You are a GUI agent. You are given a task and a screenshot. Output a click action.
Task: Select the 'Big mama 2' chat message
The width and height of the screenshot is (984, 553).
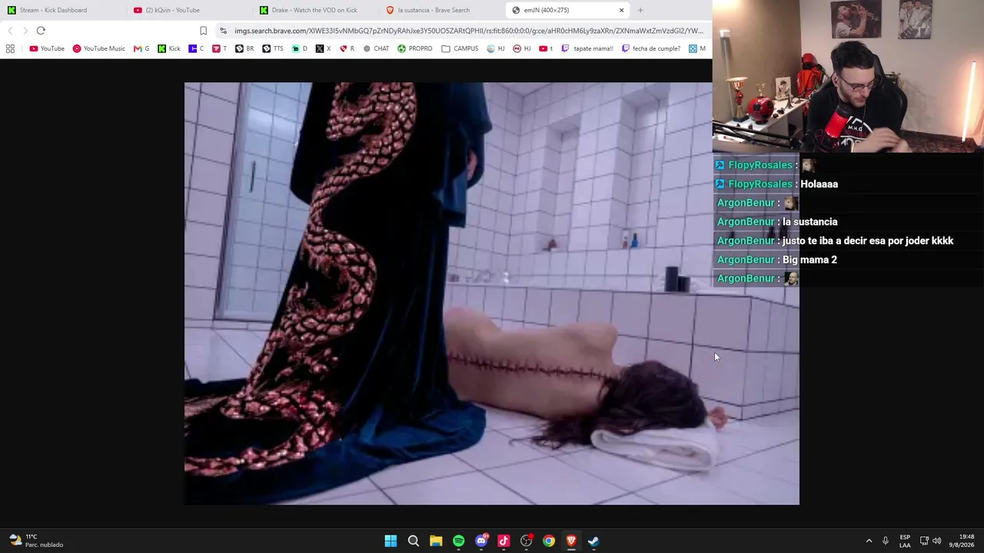pos(809,260)
